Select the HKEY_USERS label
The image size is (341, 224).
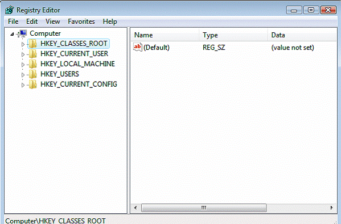point(60,74)
